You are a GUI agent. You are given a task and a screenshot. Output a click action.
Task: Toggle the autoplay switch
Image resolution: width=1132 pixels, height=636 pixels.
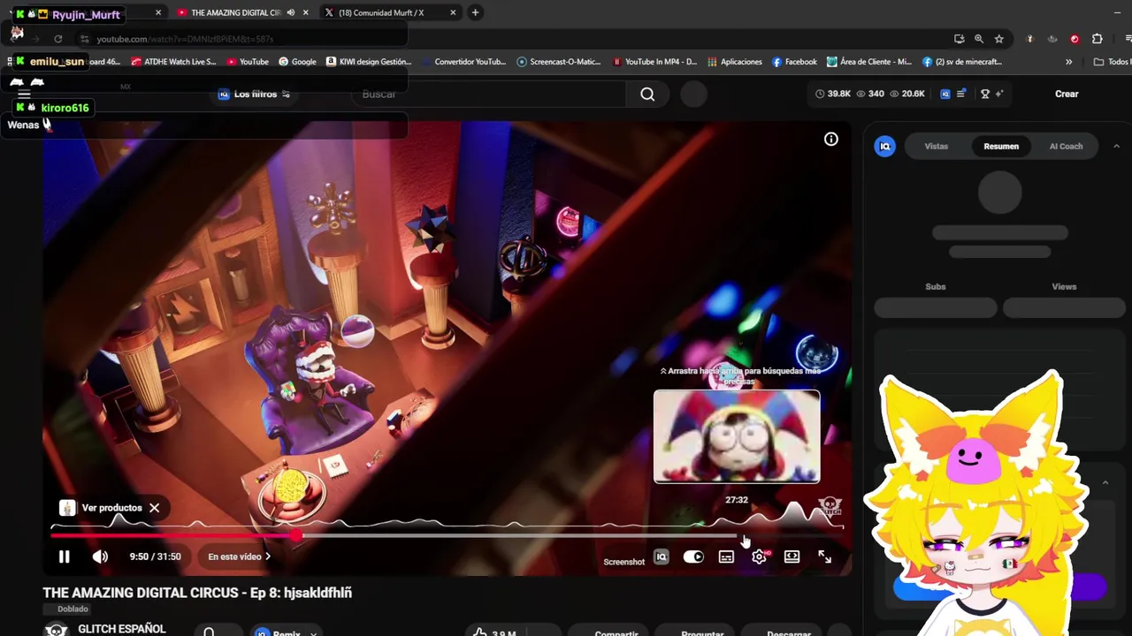pyautogui.click(x=693, y=556)
